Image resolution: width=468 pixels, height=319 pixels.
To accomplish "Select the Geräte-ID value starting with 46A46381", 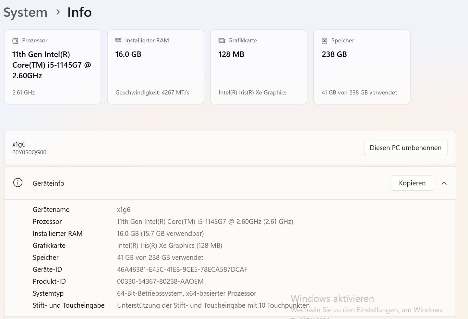I will click(x=182, y=269).
